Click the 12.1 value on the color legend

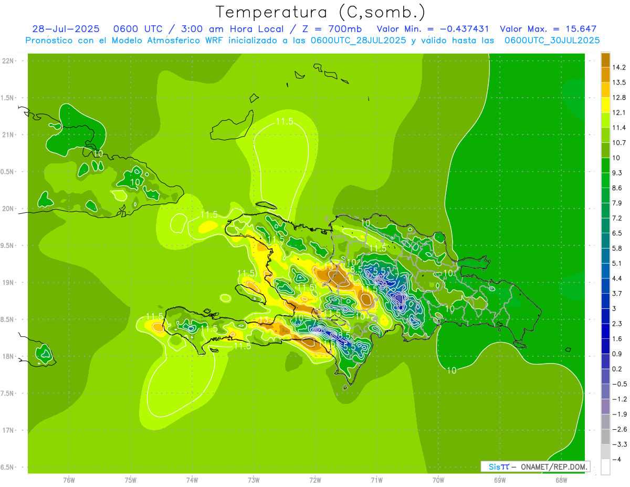coord(618,112)
